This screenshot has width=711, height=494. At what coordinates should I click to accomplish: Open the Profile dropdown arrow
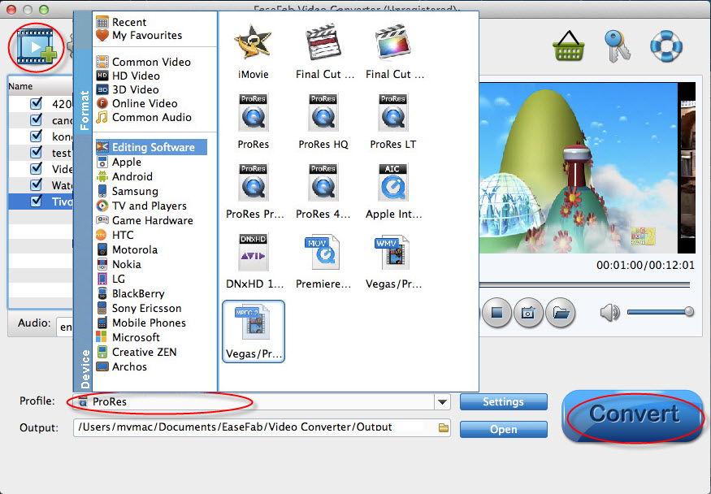442,401
